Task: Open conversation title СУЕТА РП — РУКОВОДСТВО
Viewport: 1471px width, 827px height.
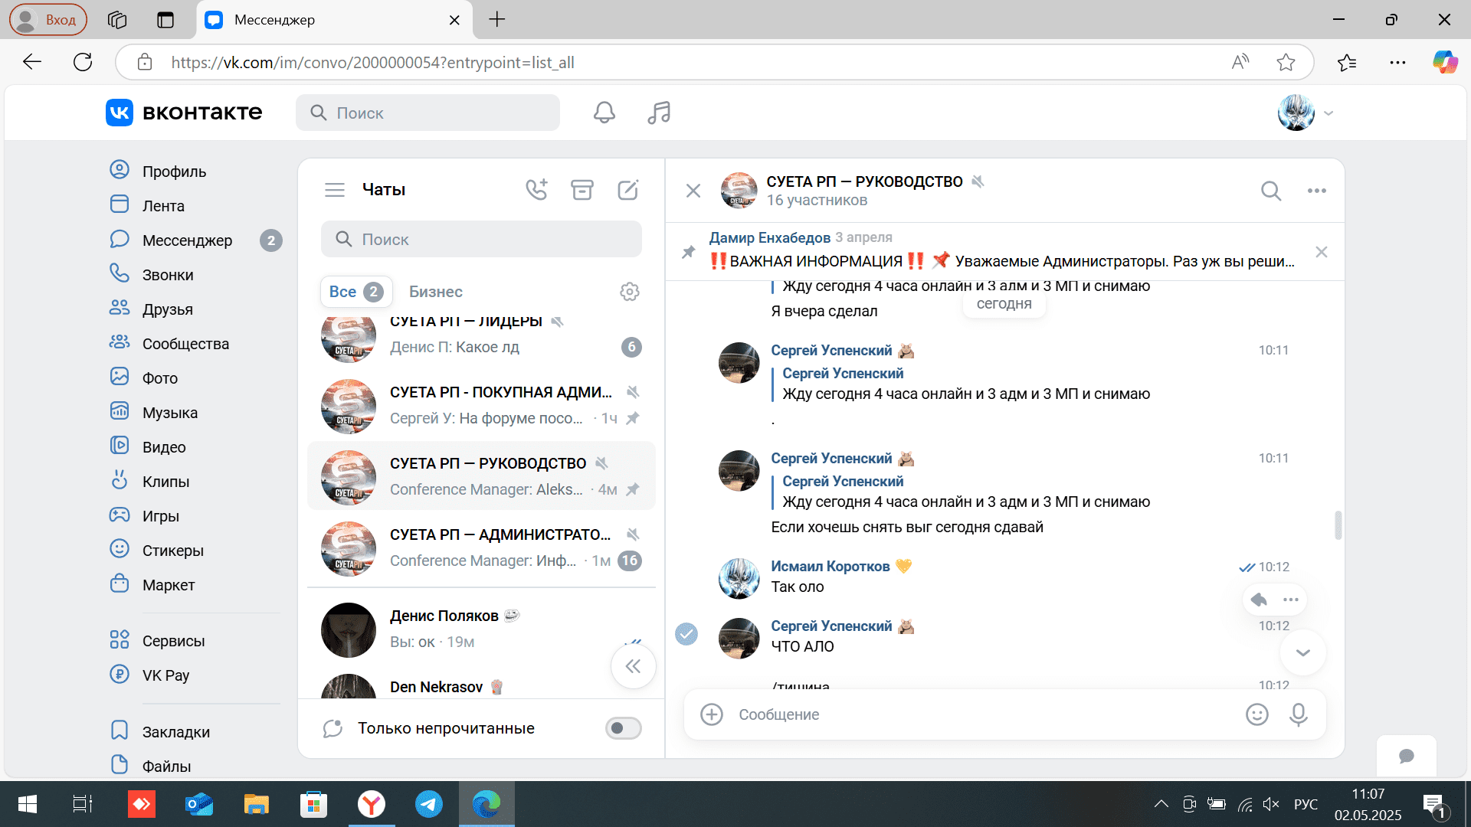Action: click(864, 181)
